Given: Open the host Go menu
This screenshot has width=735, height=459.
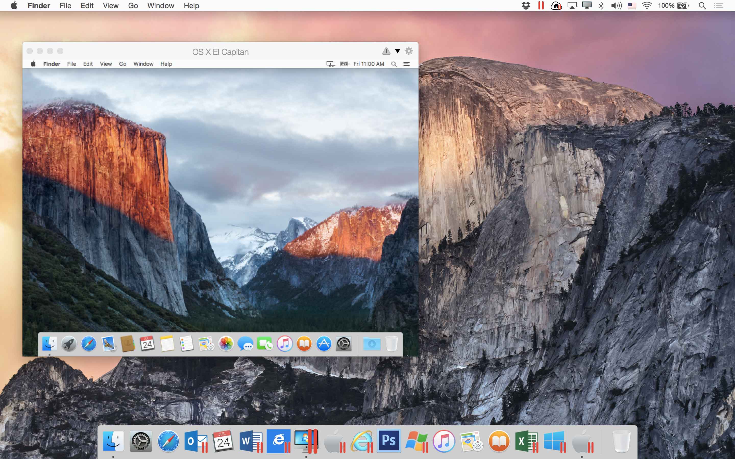Looking at the screenshot, I should point(133,5).
